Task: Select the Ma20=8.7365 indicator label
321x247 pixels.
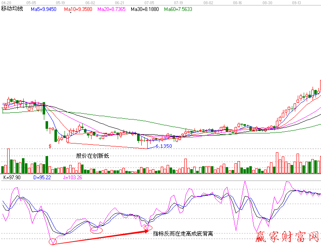Action: click(x=112, y=8)
